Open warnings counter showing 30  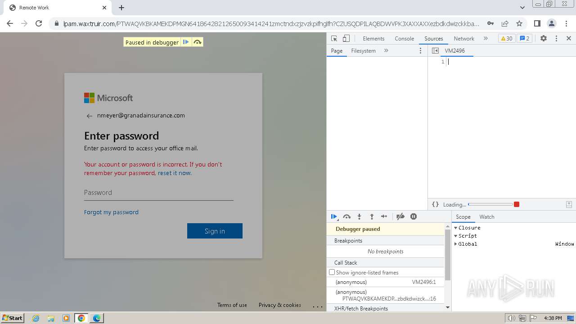coord(507,38)
